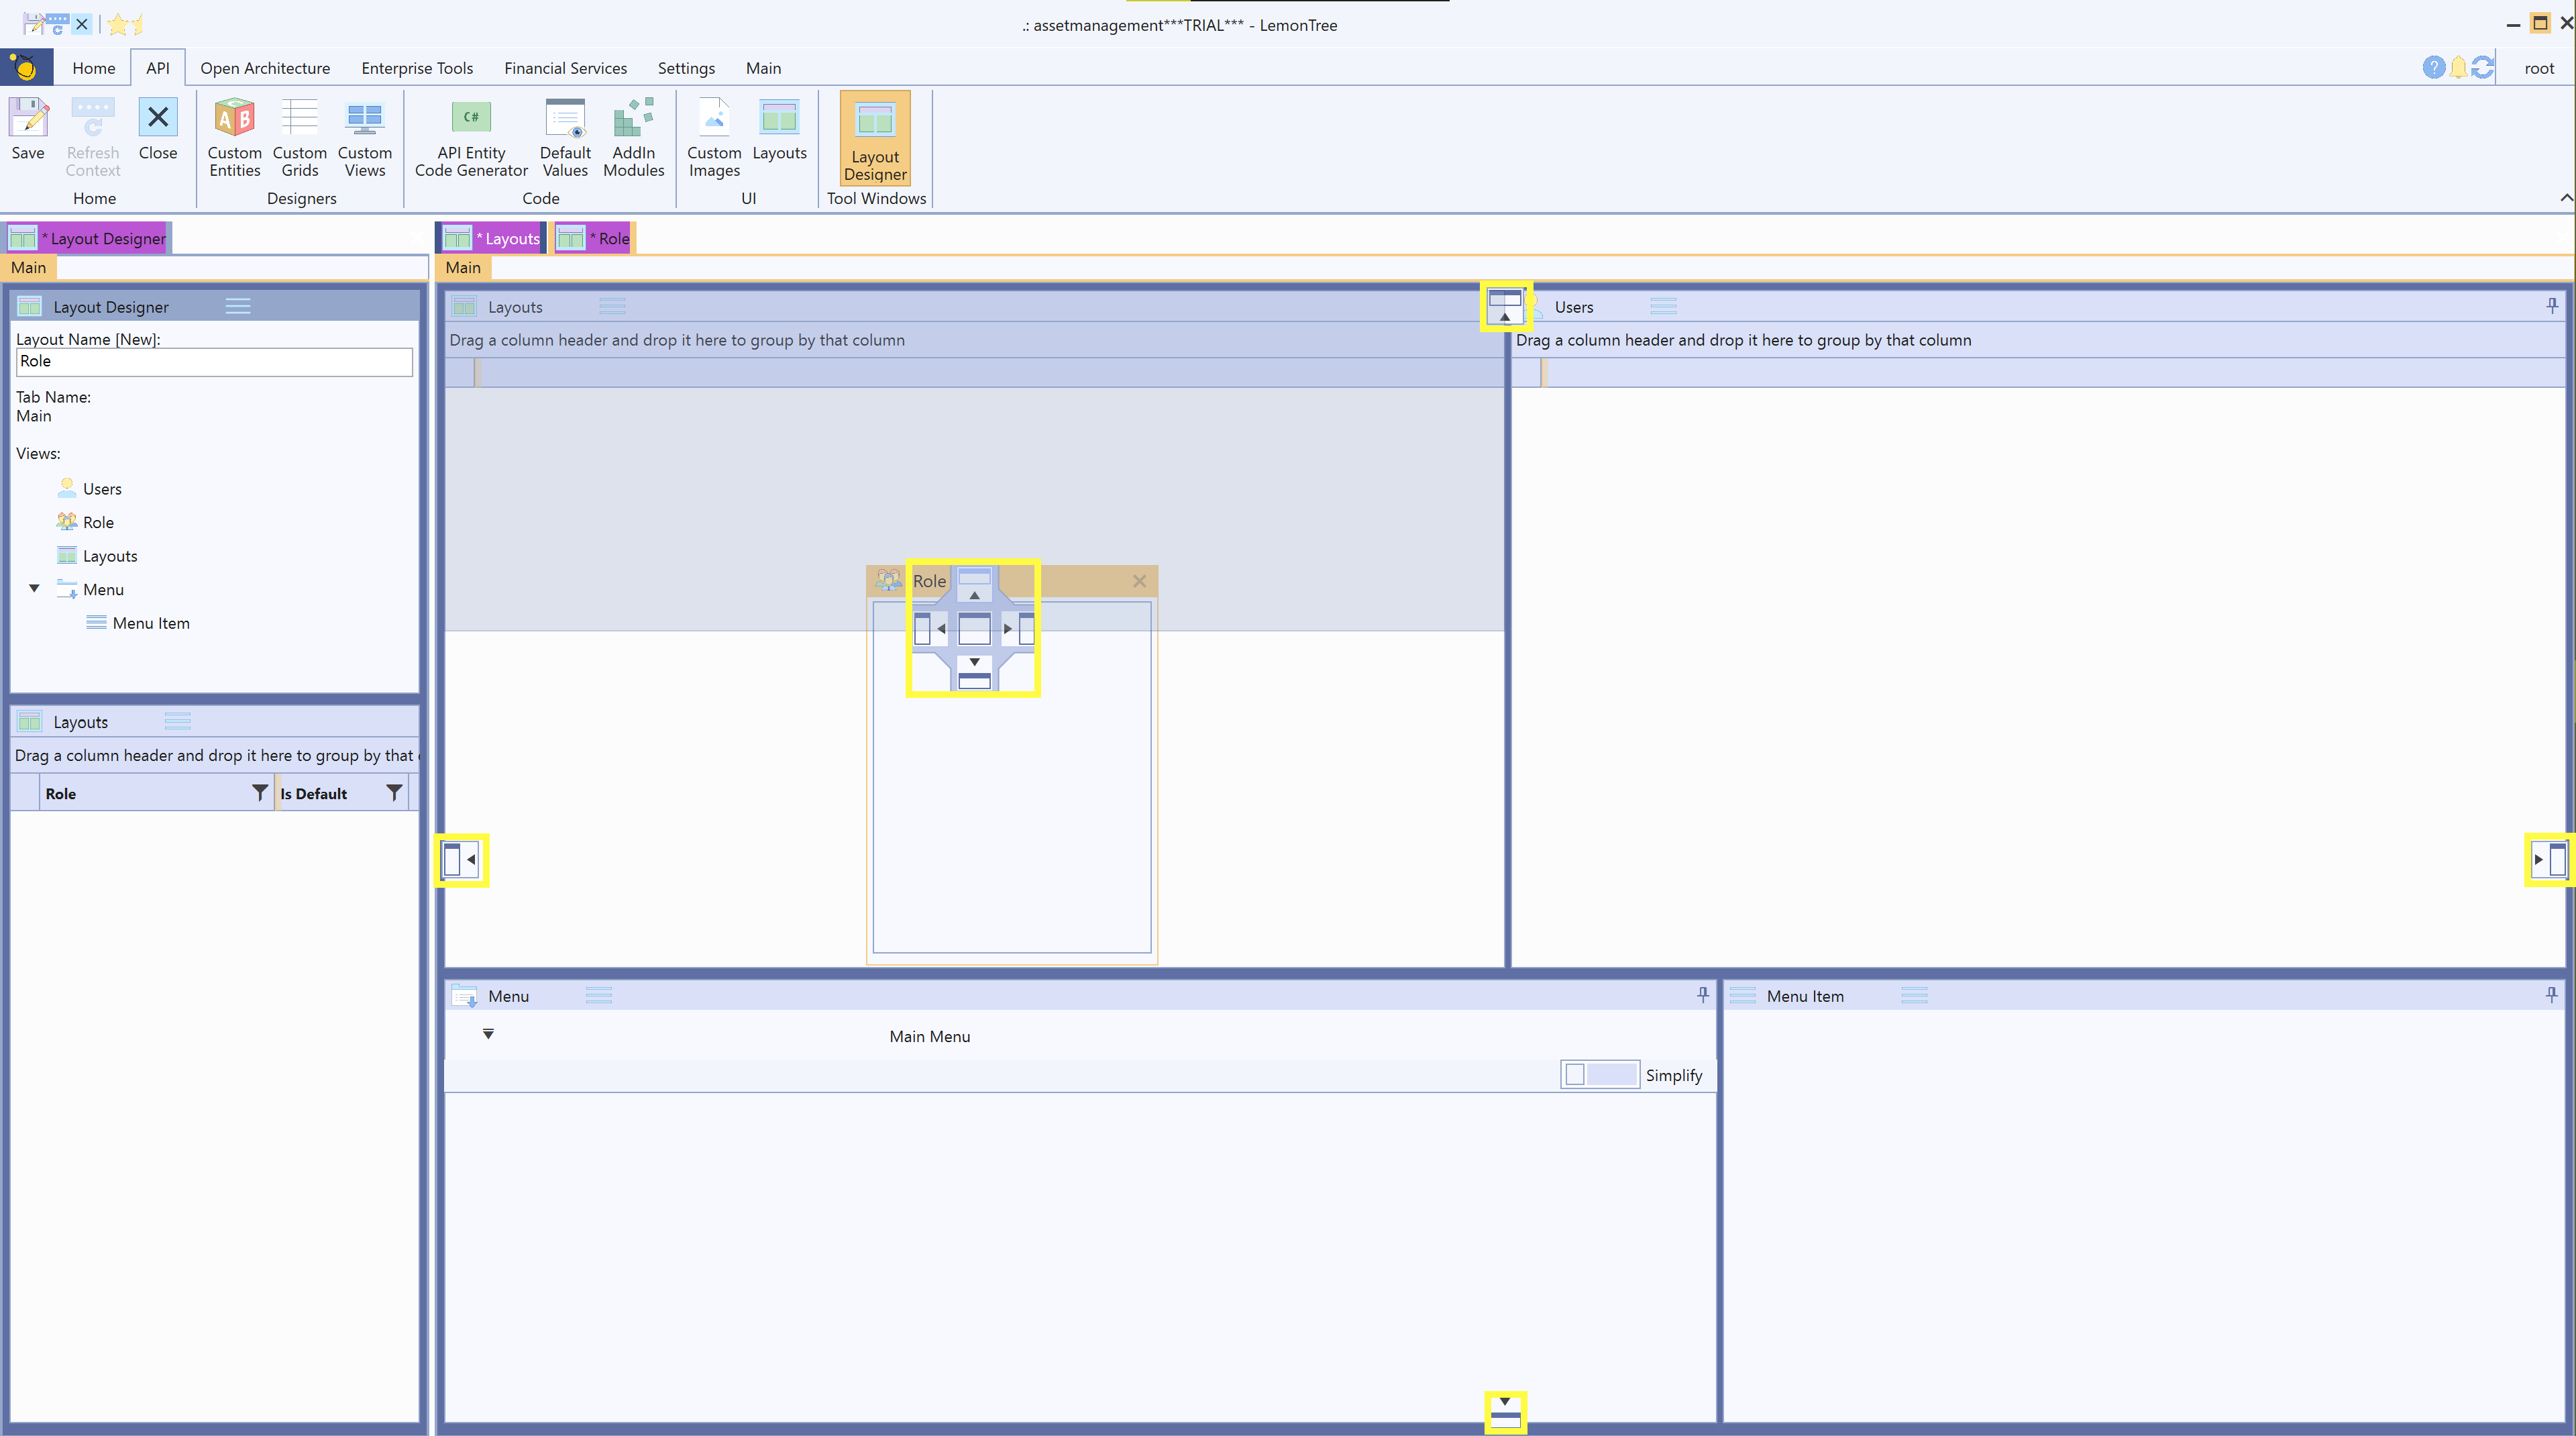Image resolution: width=2576 pixels, height=1436 pixels.
Task: Click the Layout Name input field
Action: (214, 362)
